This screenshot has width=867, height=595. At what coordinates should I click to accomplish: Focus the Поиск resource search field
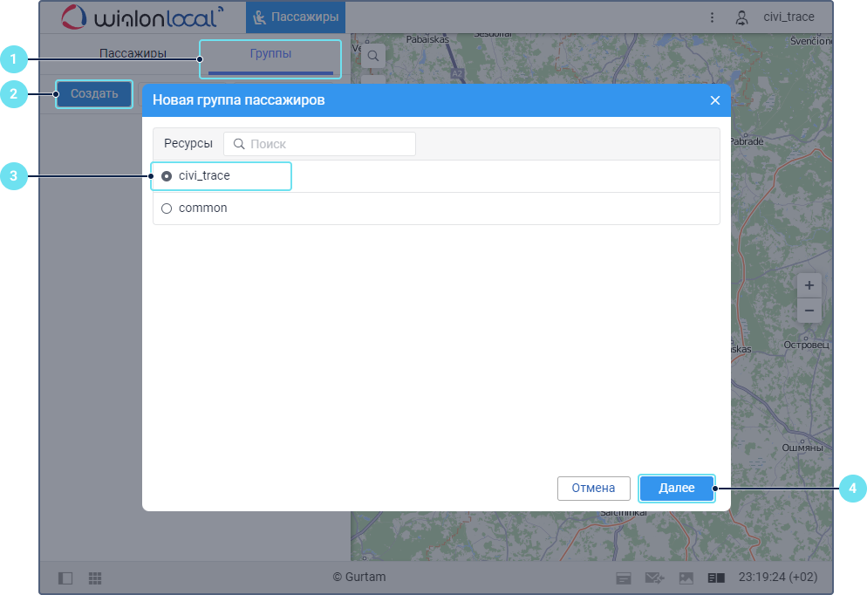(319, 144)
